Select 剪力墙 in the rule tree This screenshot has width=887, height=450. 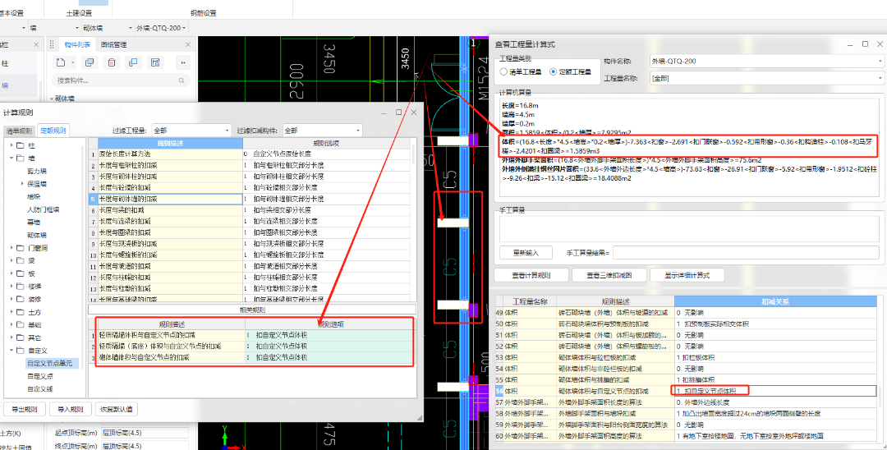[37, 171]
